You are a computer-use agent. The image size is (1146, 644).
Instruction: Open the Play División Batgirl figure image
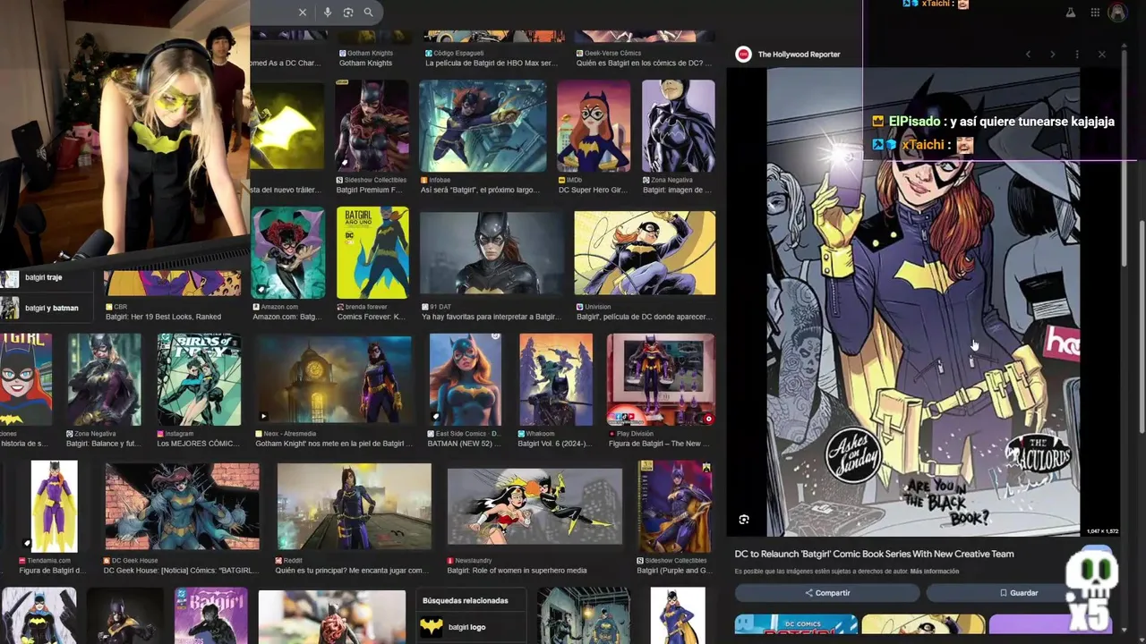point(661,380)
